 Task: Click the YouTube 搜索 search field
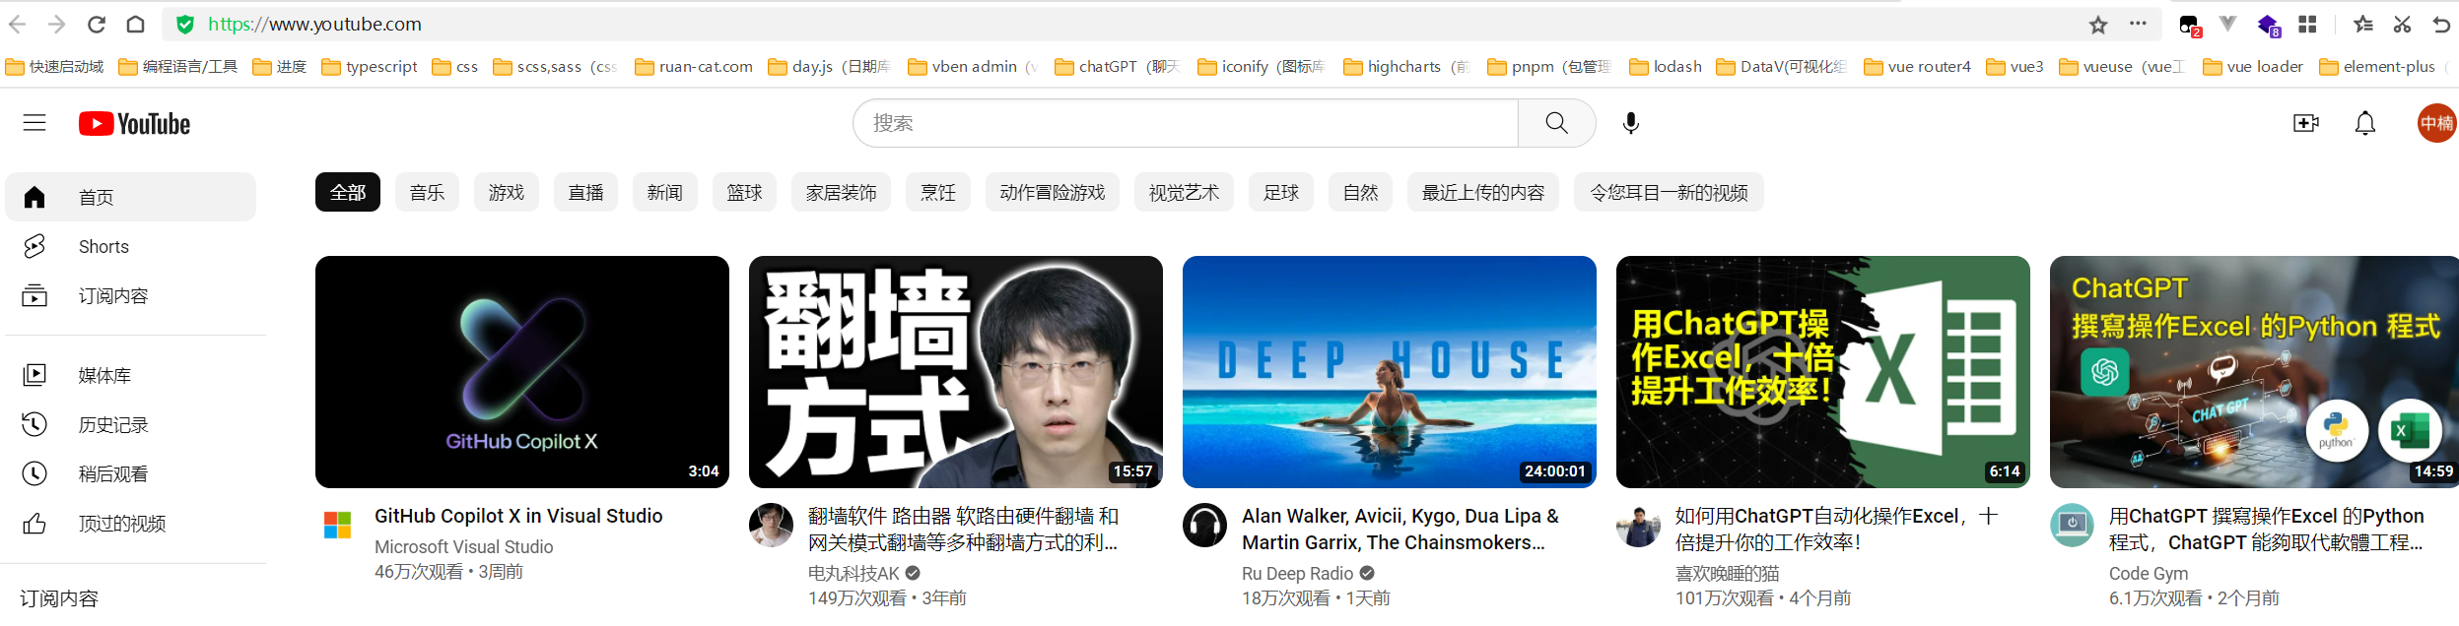coord(1186,123)
